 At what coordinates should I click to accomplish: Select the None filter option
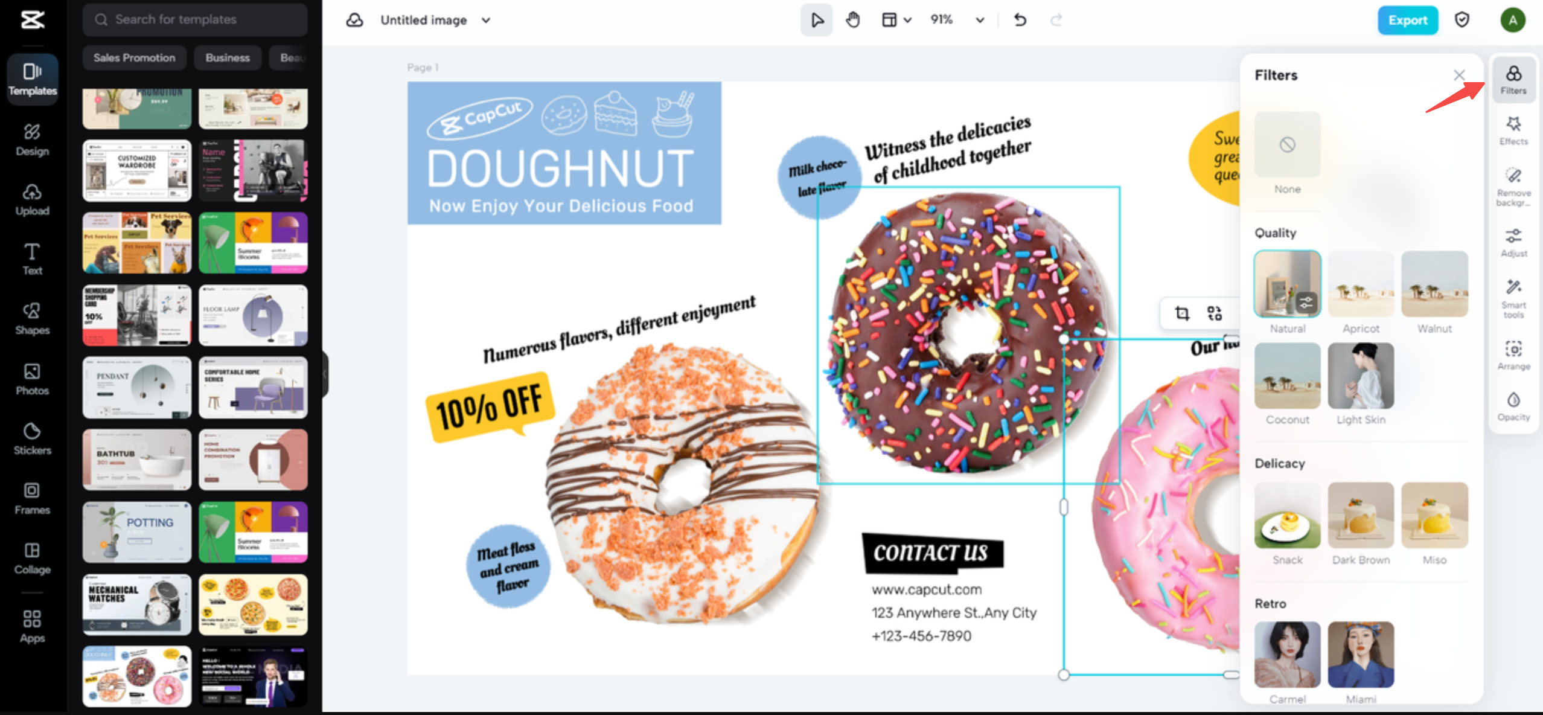click(1287, 145)
